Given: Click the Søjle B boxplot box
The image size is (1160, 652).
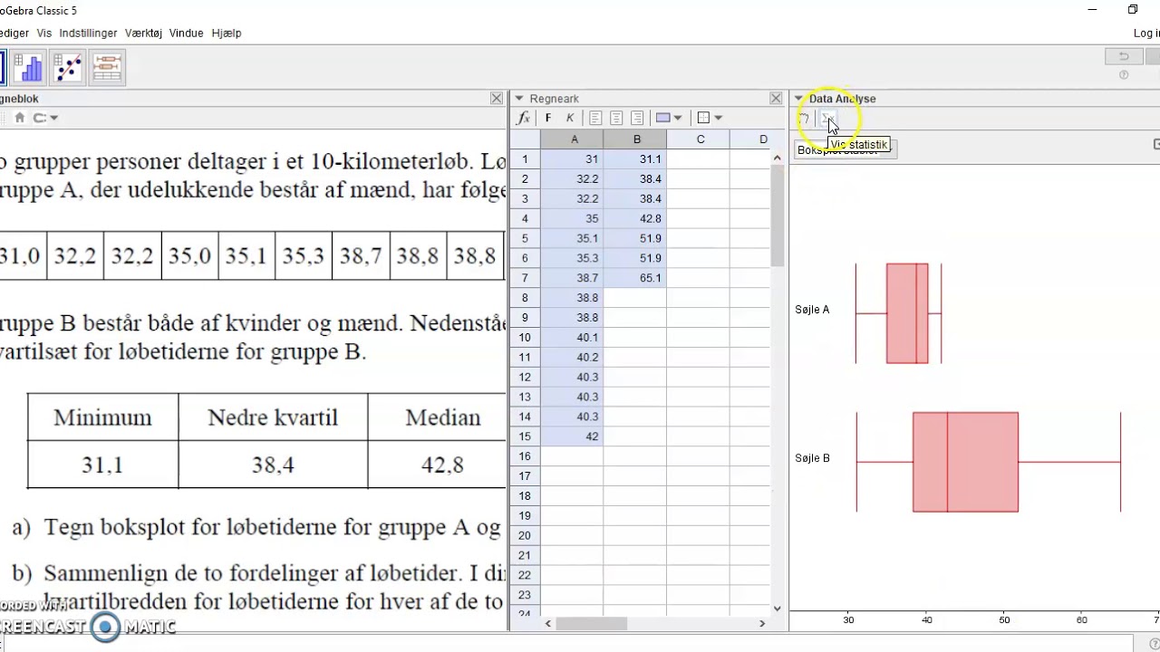Looking at the screenshot, I should (x=965, y=462).
